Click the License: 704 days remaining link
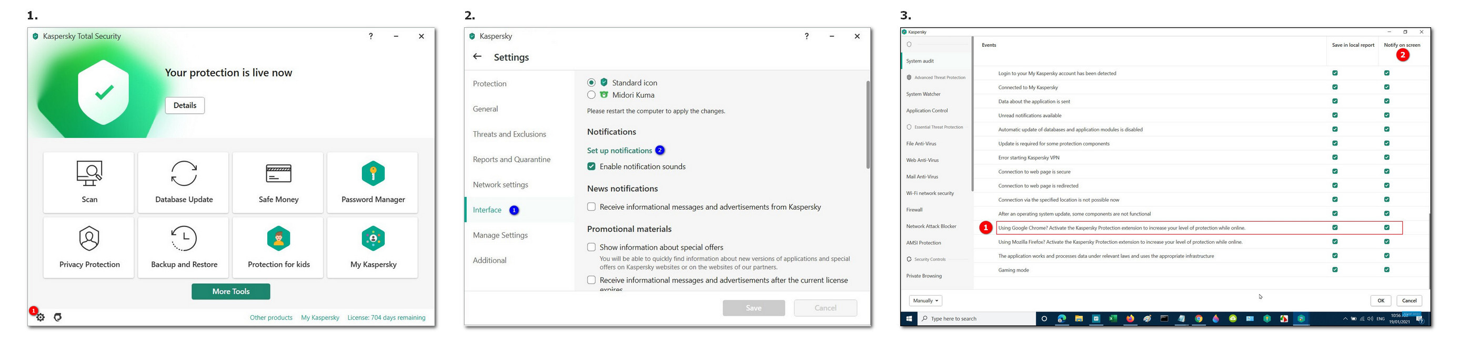1459x354 pixels. [x=386, y=318]
